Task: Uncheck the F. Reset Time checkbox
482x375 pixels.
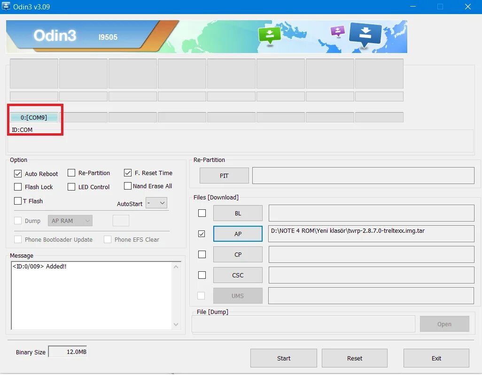Action: click(128, 173)
